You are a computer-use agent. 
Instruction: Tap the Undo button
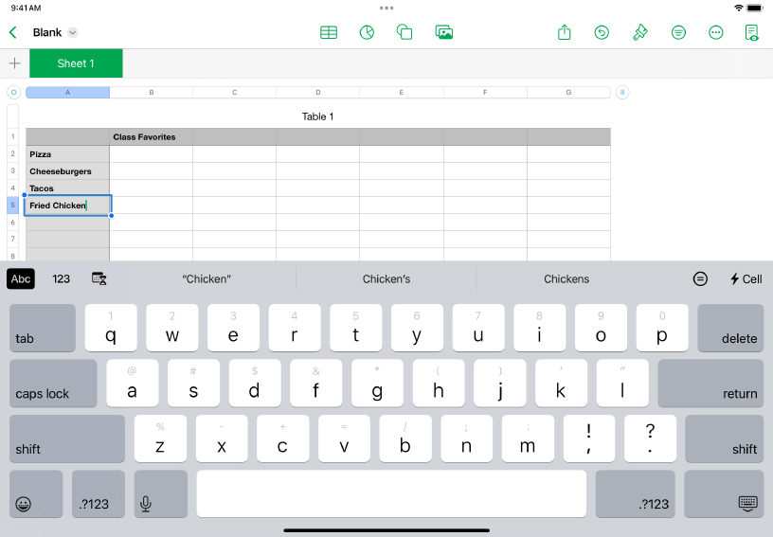[602, 32]
